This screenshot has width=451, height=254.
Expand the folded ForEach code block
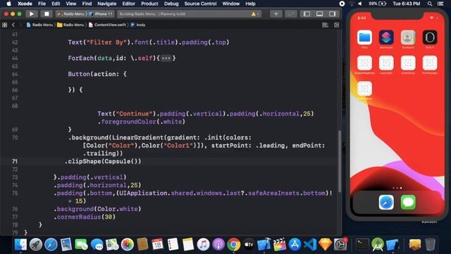click(x=166, y=58)
